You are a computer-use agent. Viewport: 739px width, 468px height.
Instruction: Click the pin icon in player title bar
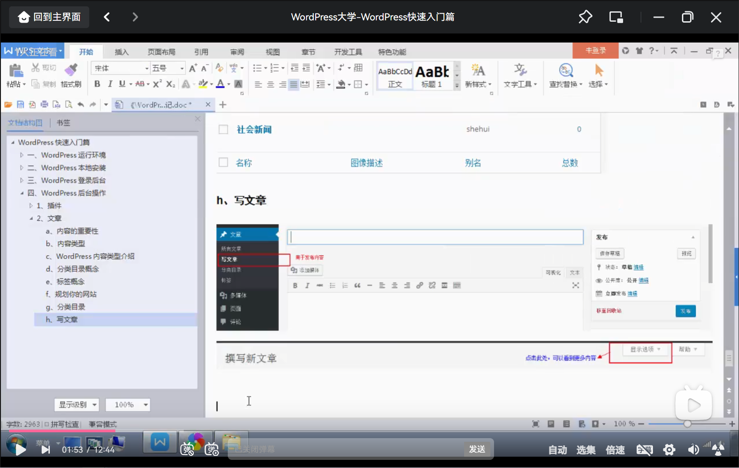pyautogui.click(x=585, y=17)
